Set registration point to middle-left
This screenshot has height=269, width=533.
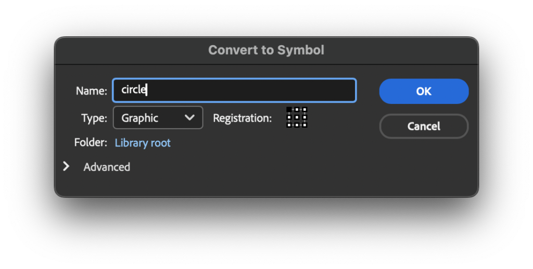(x=289, y=117)
